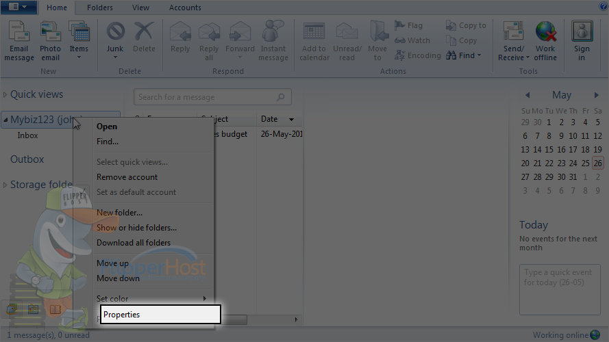The image size is (609, 342).
Task: Toggle Work offline globe icon
Action: tap(546, 31)
